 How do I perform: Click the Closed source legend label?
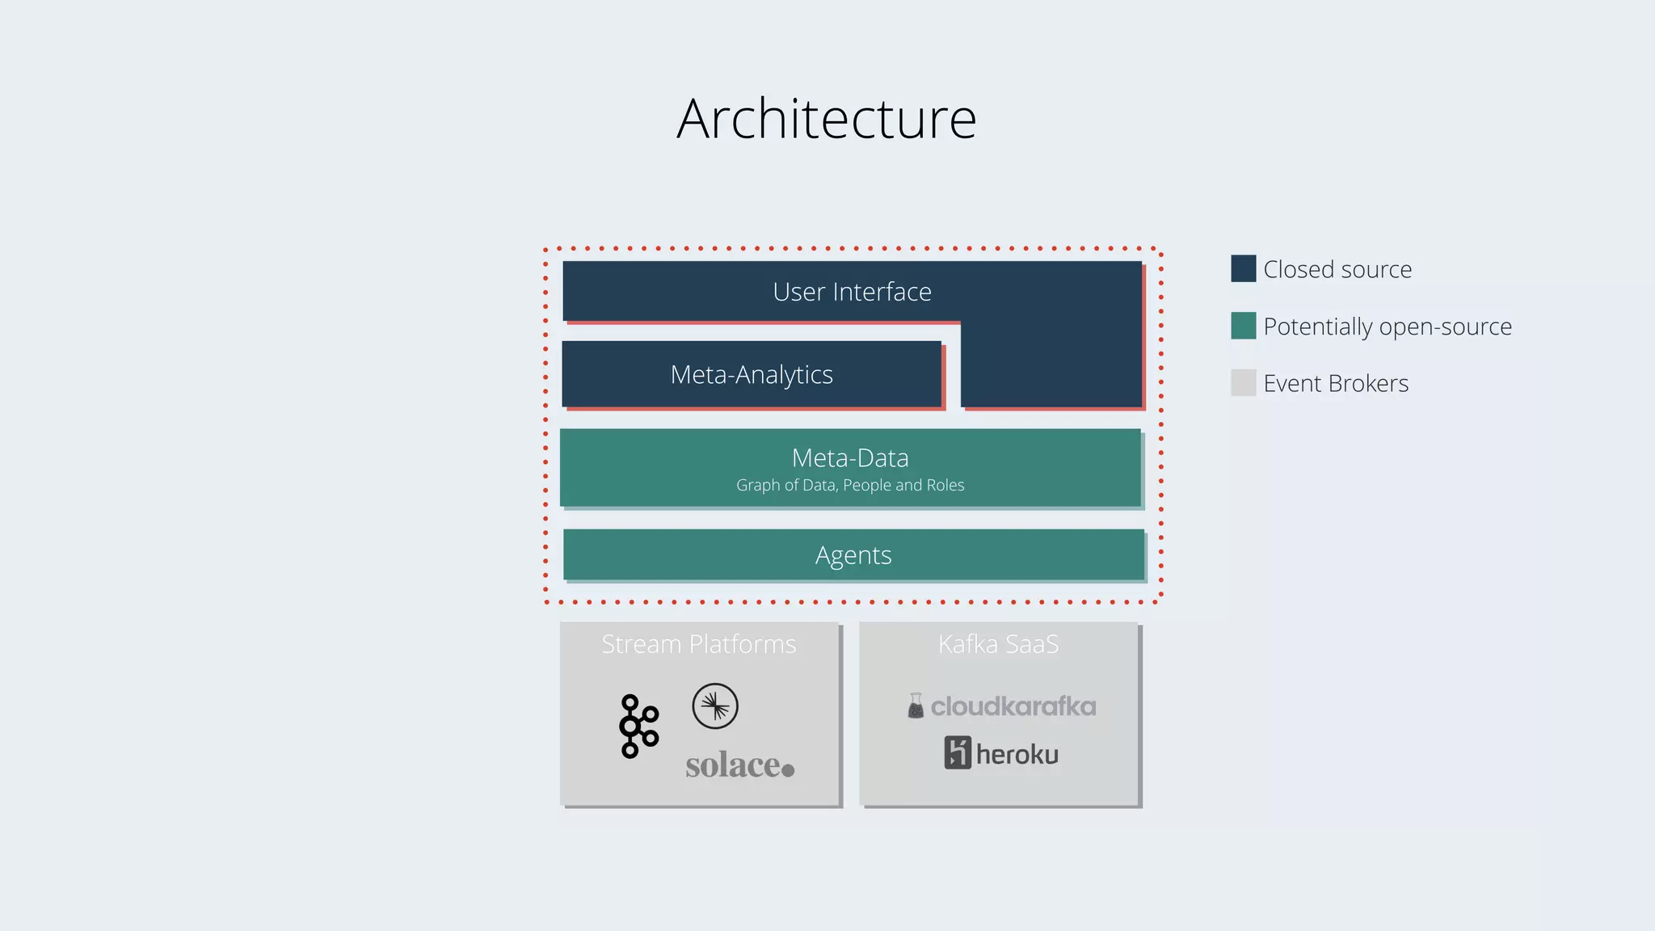tap(1337, 269)
